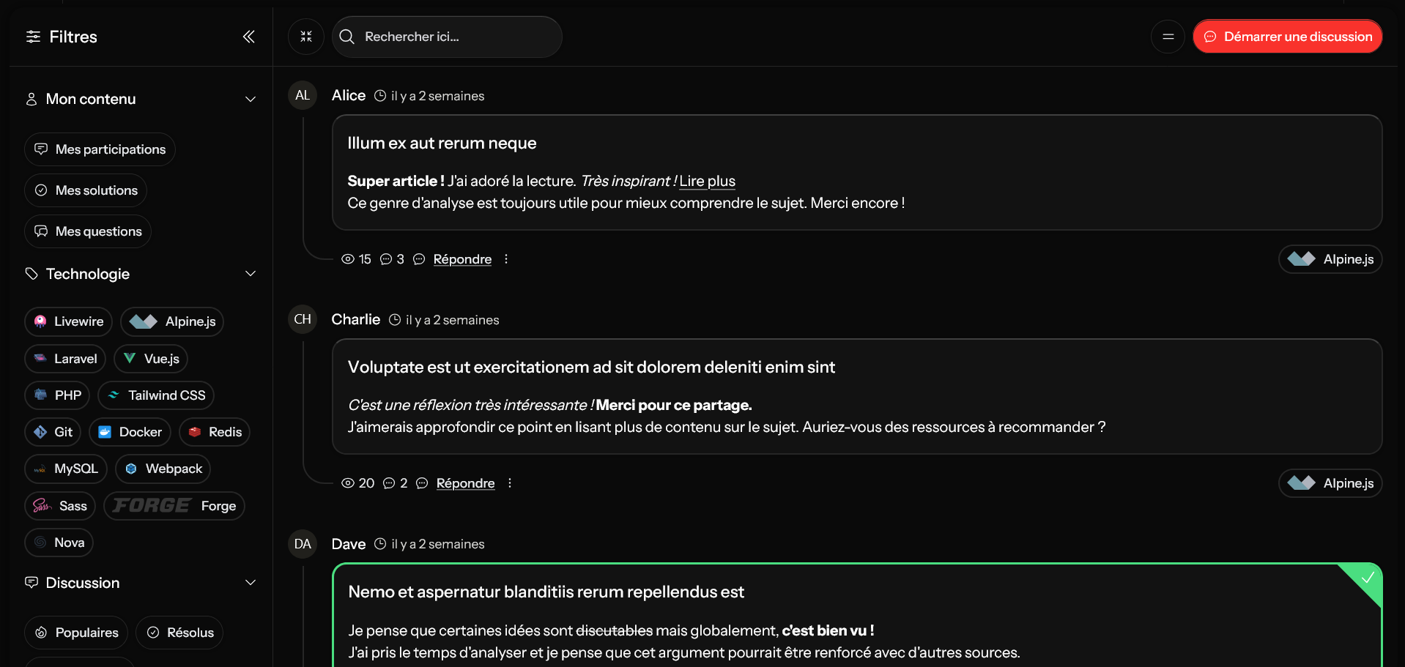Viewport: 1405px width, 667px height.
Task: Toggle the Tailwind CSS filter chip
Action: pyautogui.click(x=156, y=395)
